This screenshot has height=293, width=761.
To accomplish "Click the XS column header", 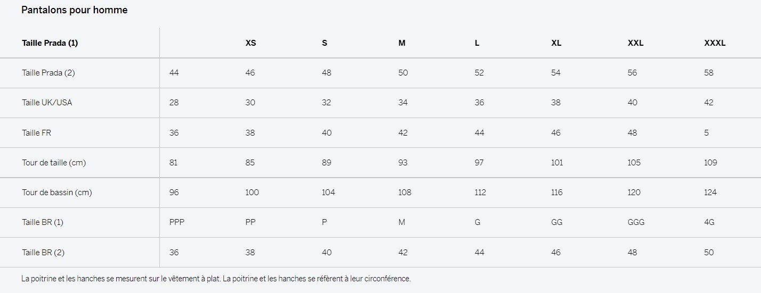I will point(250,43).
